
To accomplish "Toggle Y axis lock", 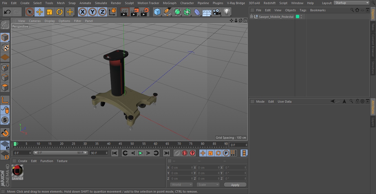I will coord(92,12).
